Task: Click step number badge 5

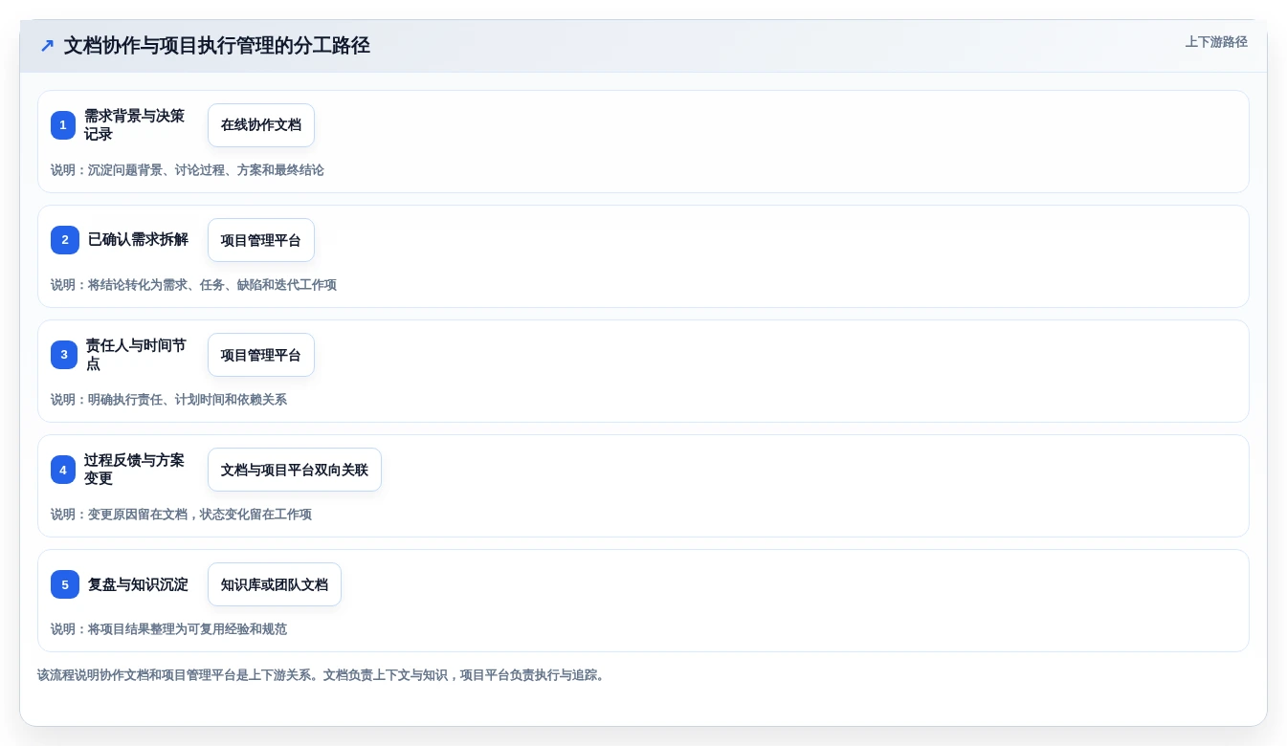Action: coord(65,584)
